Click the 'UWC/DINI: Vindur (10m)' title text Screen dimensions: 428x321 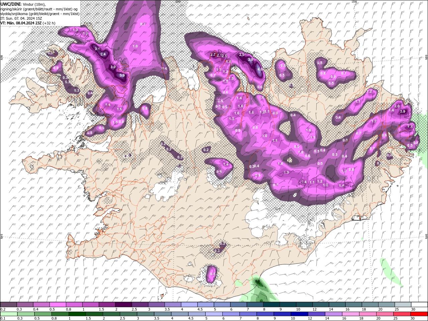(23, 4)
